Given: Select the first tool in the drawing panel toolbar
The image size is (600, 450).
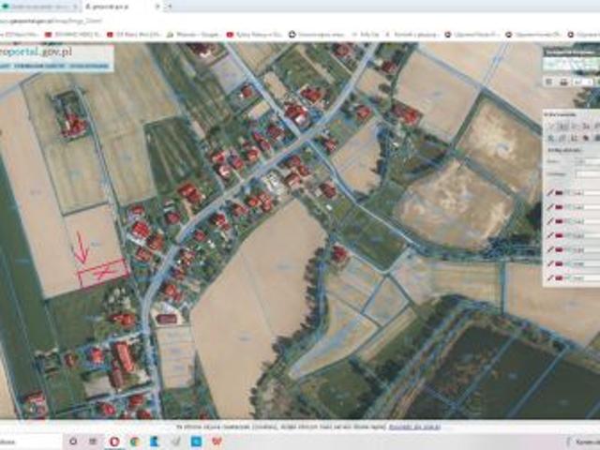Looking at the screenshot, I should 551,126.
